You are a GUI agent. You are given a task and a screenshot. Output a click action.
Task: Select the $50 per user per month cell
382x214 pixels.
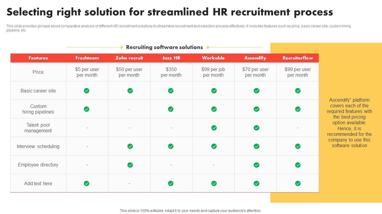click(x=129, y=72)
